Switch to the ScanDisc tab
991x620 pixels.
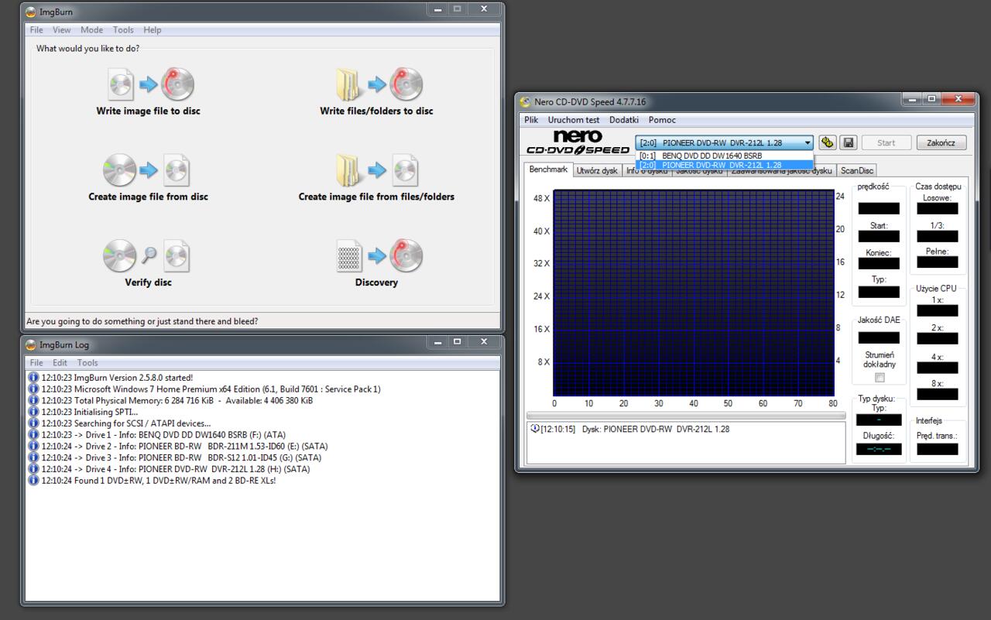(856, 171)
